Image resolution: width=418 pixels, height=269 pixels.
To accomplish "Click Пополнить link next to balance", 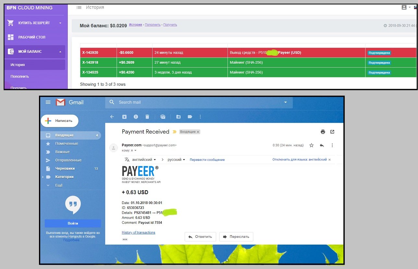I will click(x=153, y=25).
